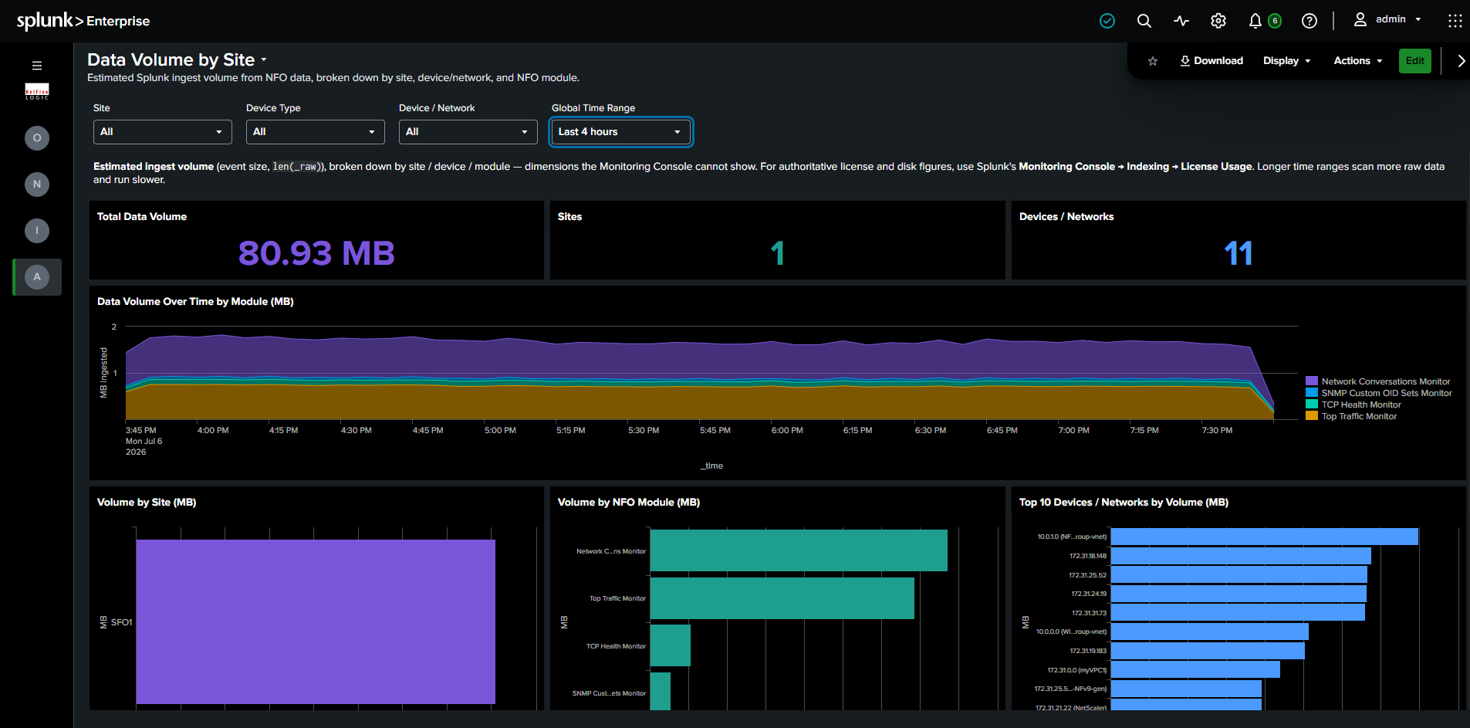The image size is (1470, 728).
Task: Click the Data Volume Over Time panel title
Action: [x=195, y=302]
